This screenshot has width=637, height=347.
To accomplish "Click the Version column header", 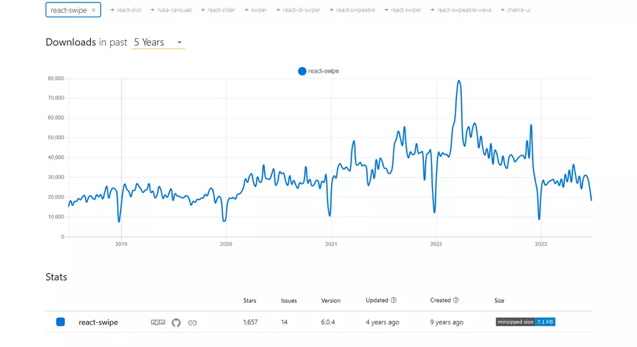I will tap(331, 301).
